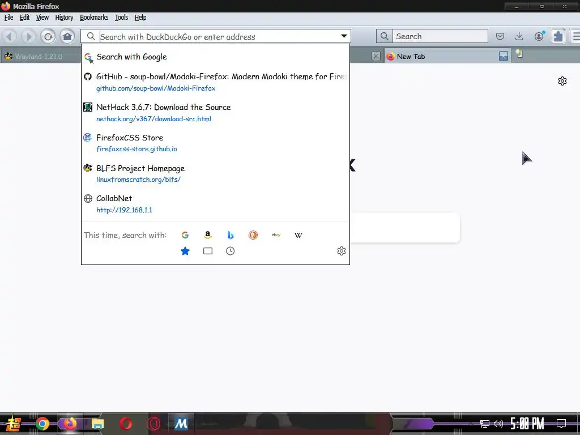
Task: Search this time with Wikipedia icon
Action: (298, 235)
